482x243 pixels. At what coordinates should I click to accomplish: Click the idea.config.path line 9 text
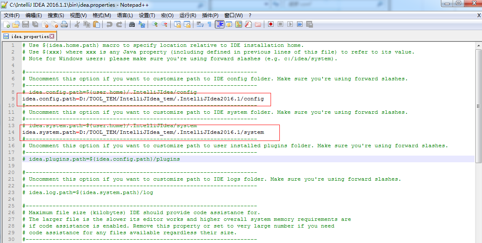click(143, 99)
